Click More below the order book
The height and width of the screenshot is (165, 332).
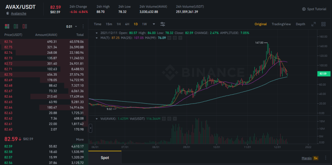click(80, 139)
